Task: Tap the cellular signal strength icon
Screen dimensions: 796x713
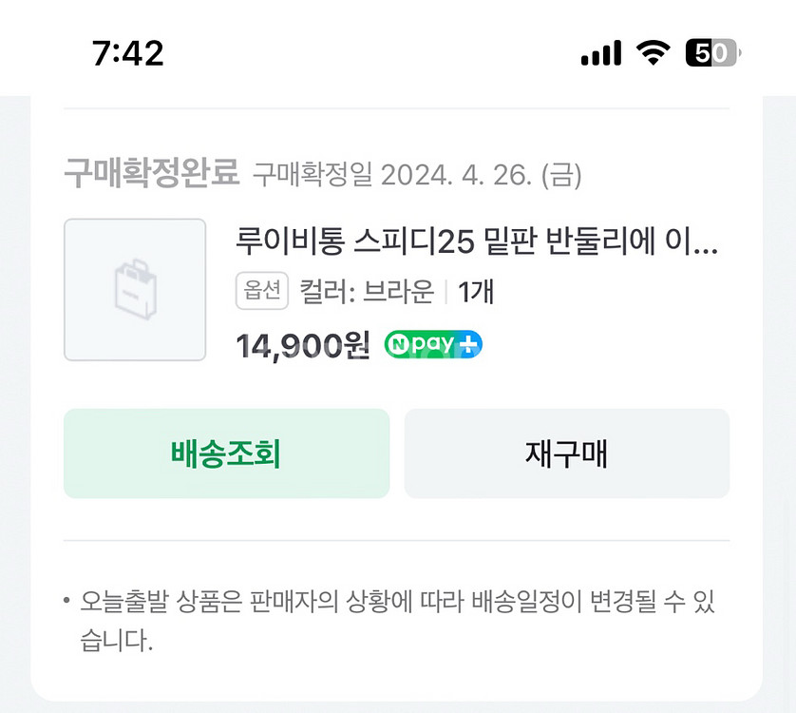Action: coord(600,54)
